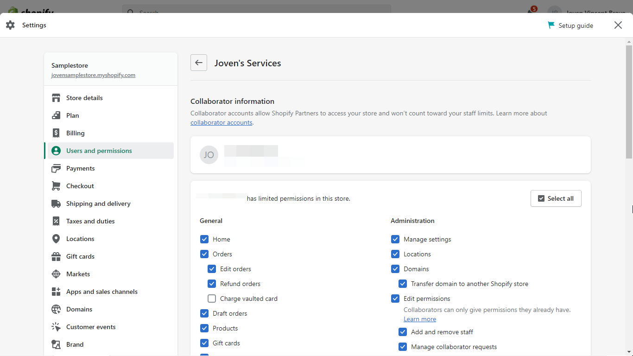633x356 pixels.
Task: Click the Store details storefront icon
Action: tap(56, 98)
